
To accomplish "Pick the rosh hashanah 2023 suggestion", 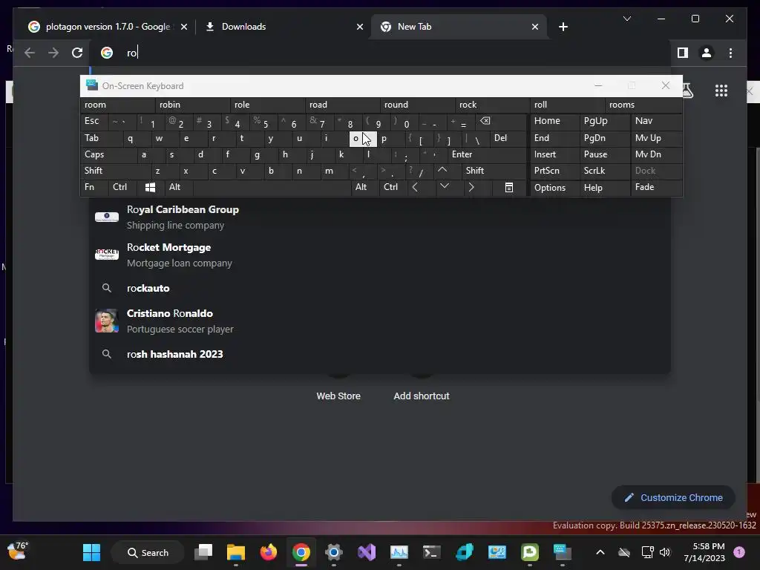I will (379, 354).
